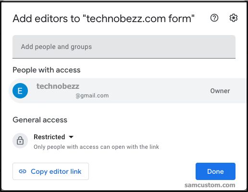This screenshot has height=192, width=248.
Task: Click the People with access heading
Action: [x=47, y=70]
